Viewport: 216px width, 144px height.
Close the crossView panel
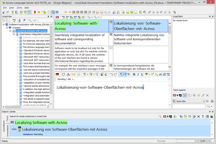click(51, 17)
